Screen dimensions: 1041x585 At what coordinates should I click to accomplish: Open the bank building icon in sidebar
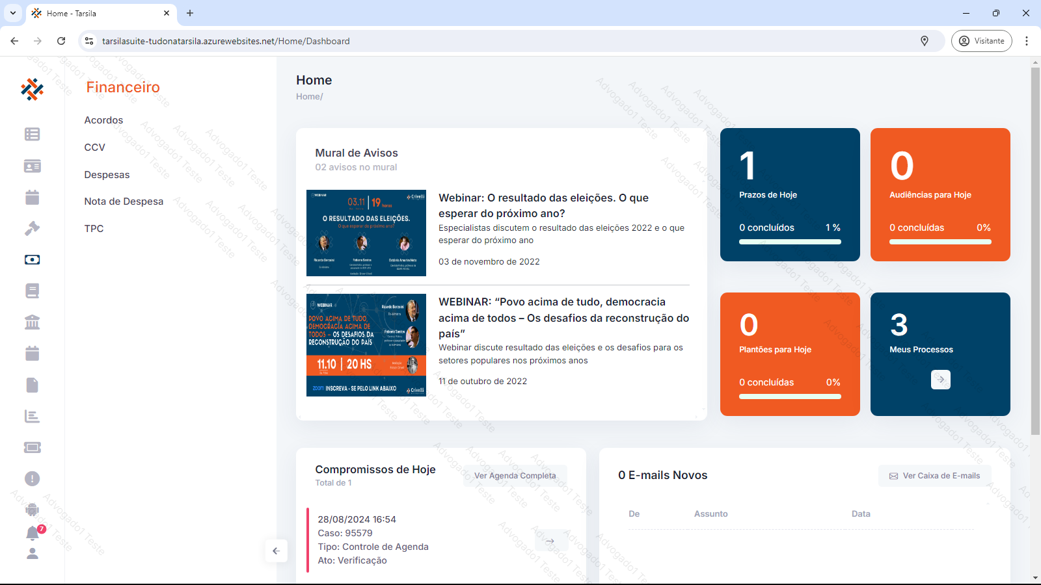32,322
